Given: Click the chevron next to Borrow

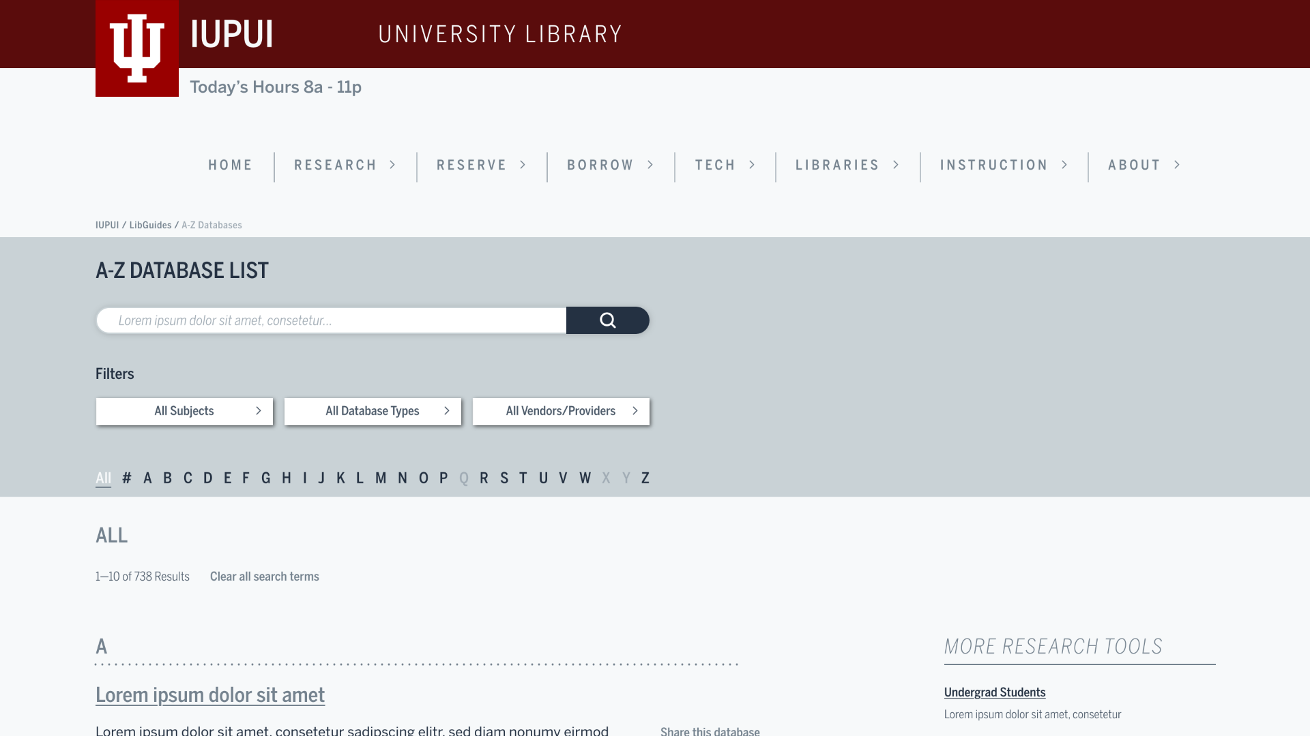Looking at the screenshot, I should (x=651, y=165).
